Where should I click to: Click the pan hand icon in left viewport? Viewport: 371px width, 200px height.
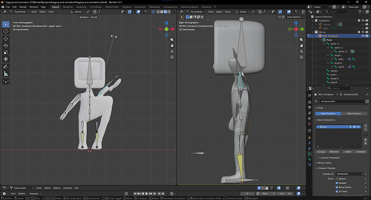[172, 46]
